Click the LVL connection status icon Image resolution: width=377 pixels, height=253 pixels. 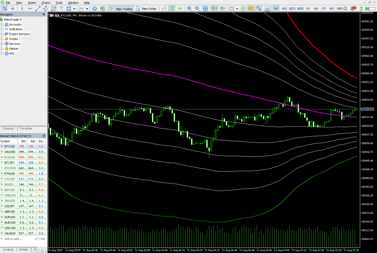click(x=361, y=9)
